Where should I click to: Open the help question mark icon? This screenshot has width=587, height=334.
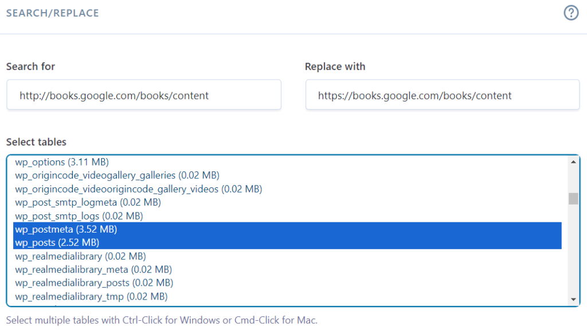click(x=571, y=13)
